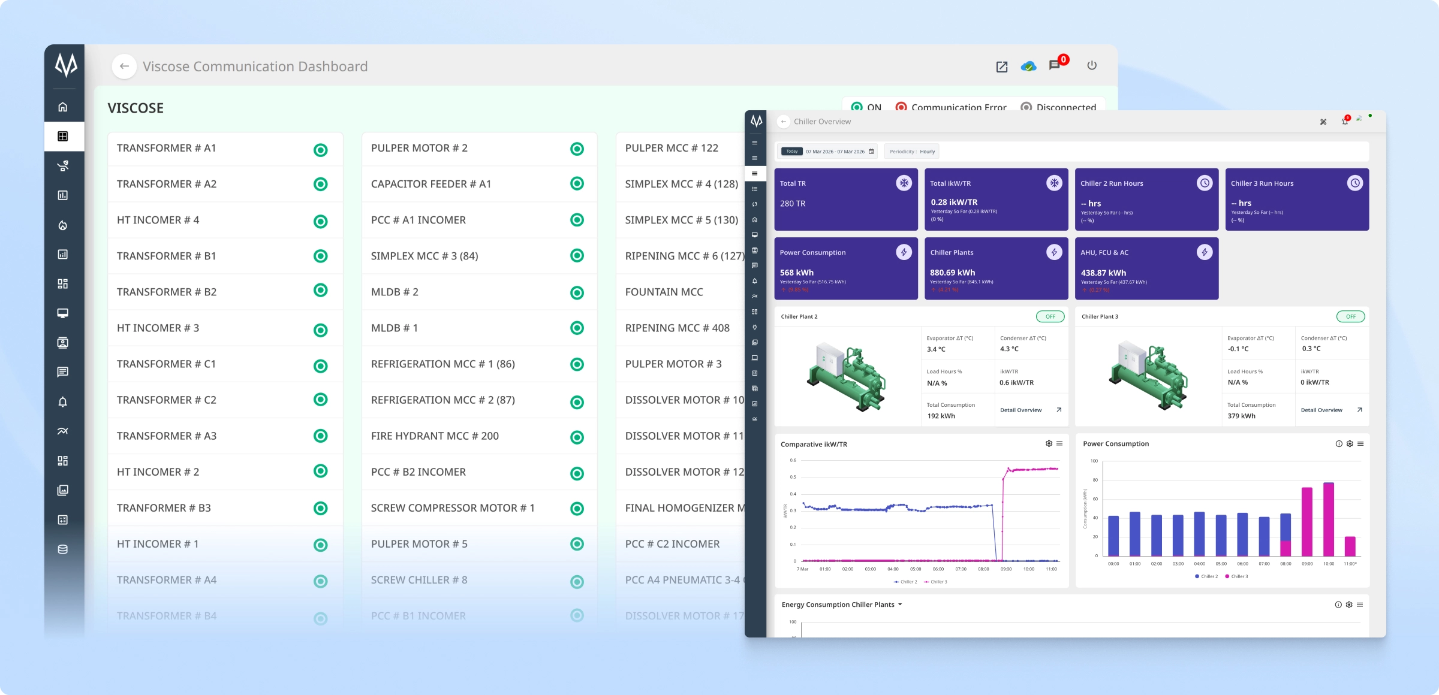Open the Periodicity Hourly dropdown
The height and width of the screenshot is (695, 1439).
(x=912, y=152)
